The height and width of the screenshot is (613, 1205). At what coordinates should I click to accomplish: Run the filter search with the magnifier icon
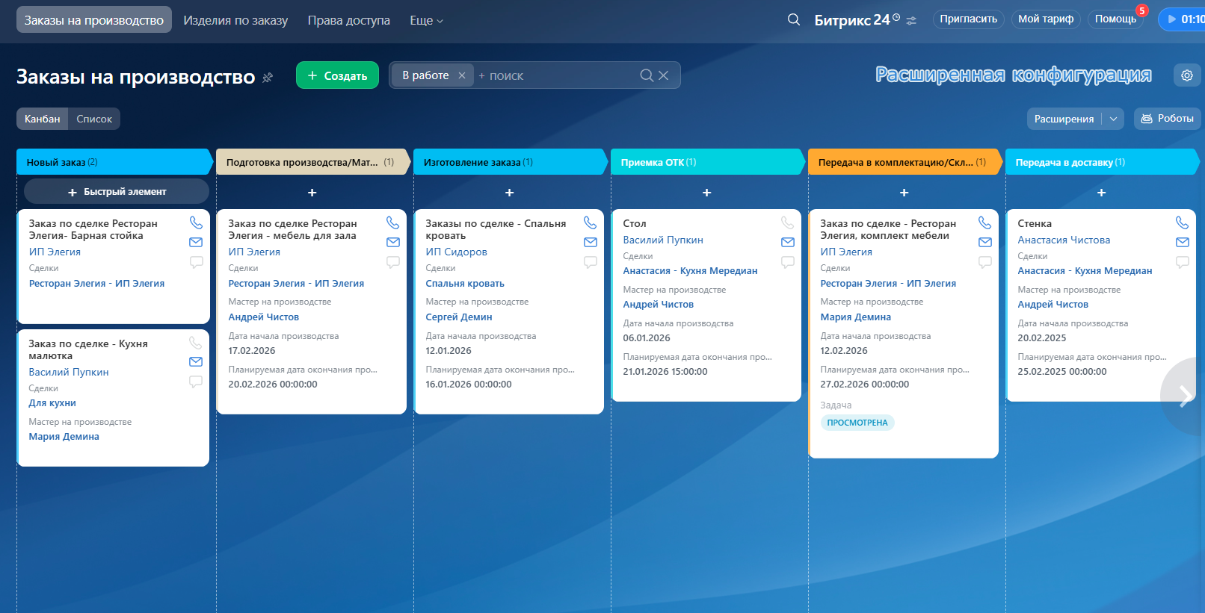point(647,75)
